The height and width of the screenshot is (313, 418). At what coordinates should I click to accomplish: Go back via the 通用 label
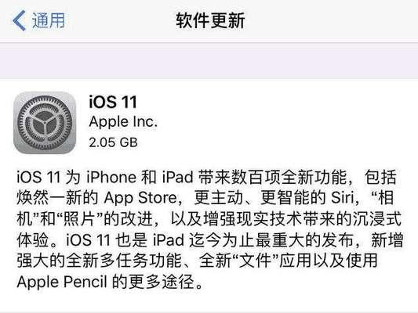pyautogui.click(x=49, y=20)
